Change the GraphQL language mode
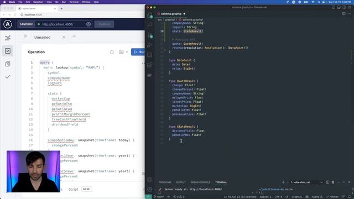 tap(296, 197)
